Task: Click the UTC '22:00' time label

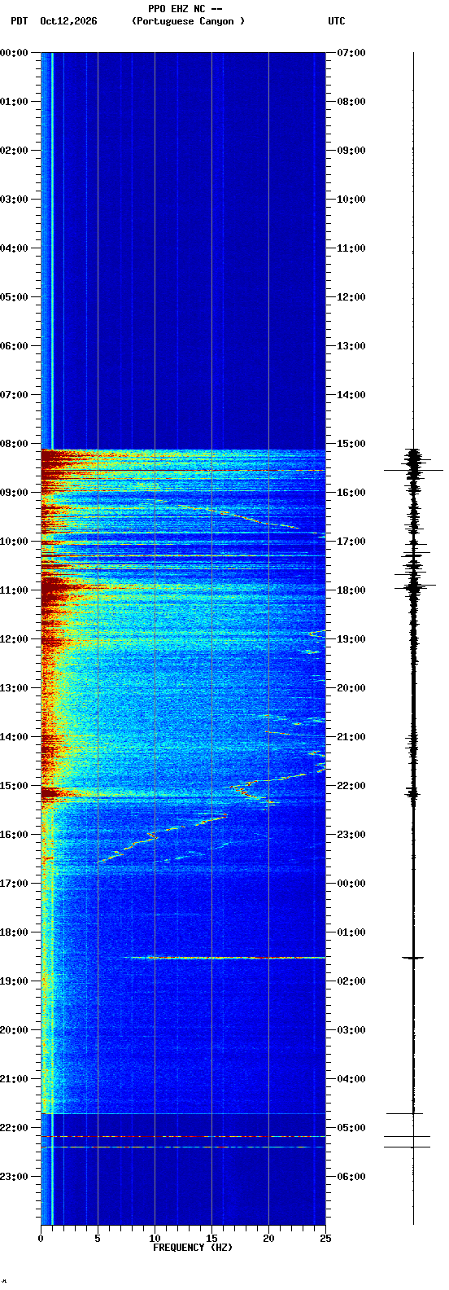Action: coord(351,786)
